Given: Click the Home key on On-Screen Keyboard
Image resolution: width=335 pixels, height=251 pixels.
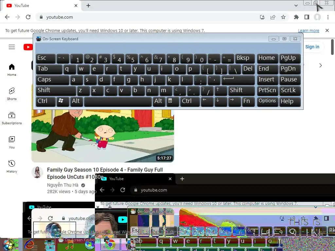Looking at the screenshot, I should [x=268, y=58].
